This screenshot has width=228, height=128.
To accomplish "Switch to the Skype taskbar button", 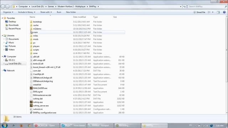I will tap(73, 126).
